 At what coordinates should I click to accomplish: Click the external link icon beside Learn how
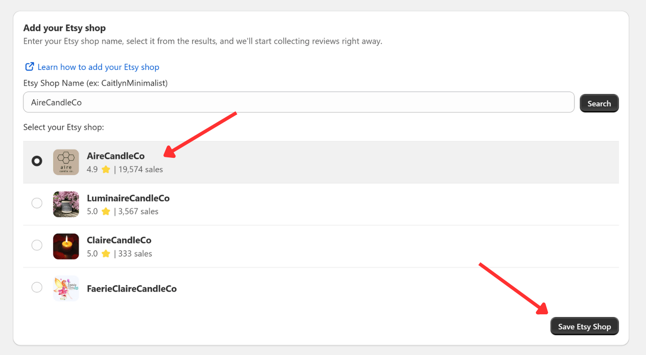coord(29,67)
